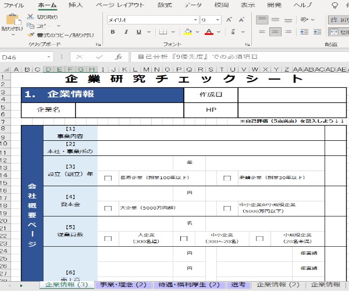Open fill color dropdown arrow
349x291 pixels.
[197, 32]
